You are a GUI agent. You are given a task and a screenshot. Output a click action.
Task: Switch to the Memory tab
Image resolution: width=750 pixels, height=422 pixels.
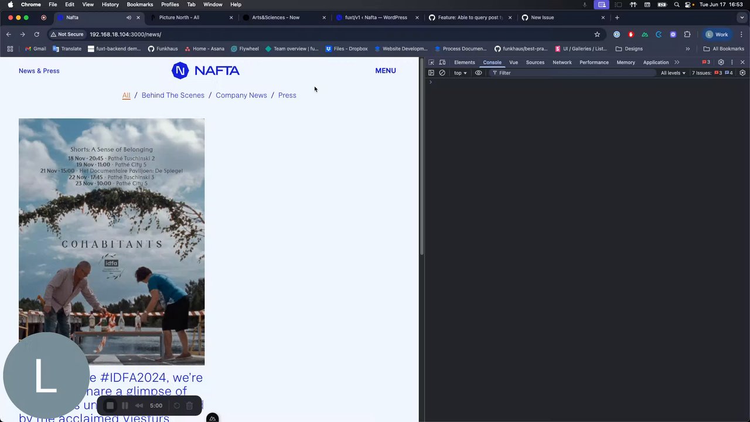coord(626,62)
